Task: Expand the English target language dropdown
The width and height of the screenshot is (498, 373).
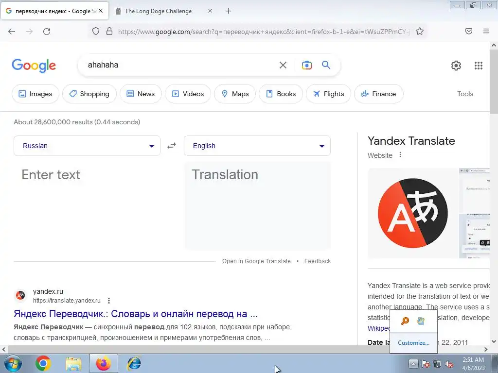Action: [x=257, y=146]
